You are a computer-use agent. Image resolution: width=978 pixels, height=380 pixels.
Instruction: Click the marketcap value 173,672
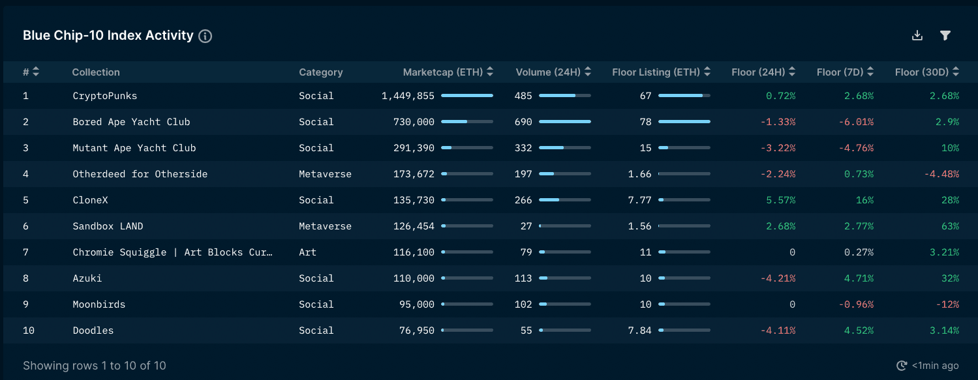click(414, 174)
